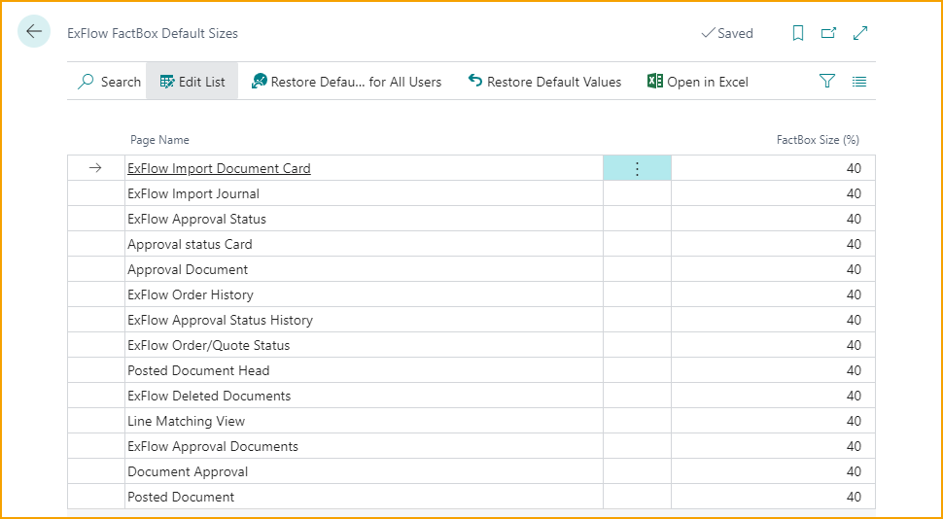Expand page with the diagonal arrows icon
Screen dimensions: 943x519
tap(860, 34)
